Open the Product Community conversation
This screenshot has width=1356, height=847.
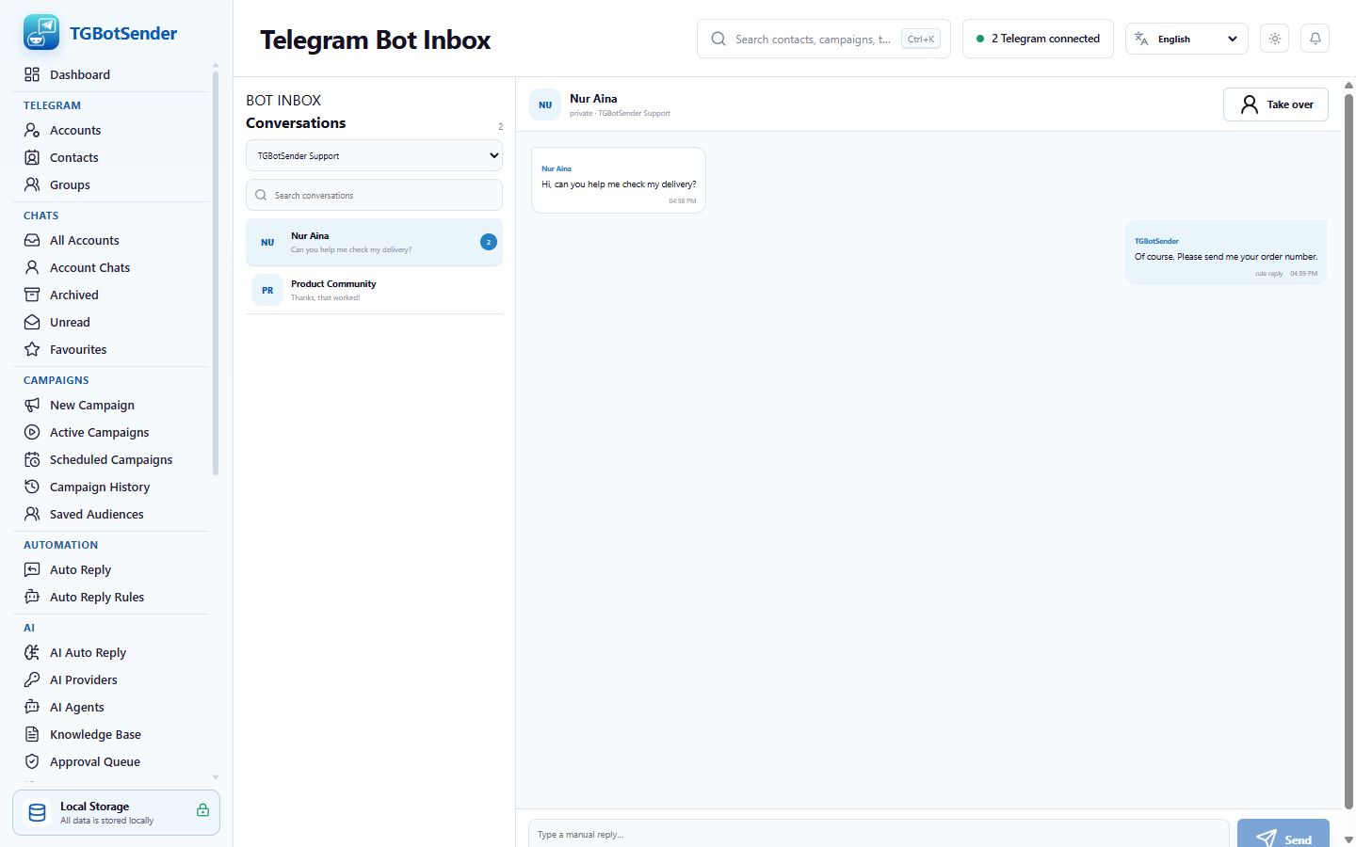tap(374, 290)
